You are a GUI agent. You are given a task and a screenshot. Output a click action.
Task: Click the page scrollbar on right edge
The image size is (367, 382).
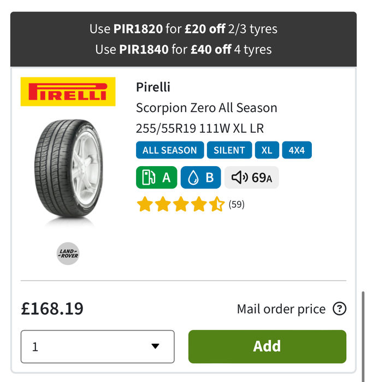tap(363, 334)
